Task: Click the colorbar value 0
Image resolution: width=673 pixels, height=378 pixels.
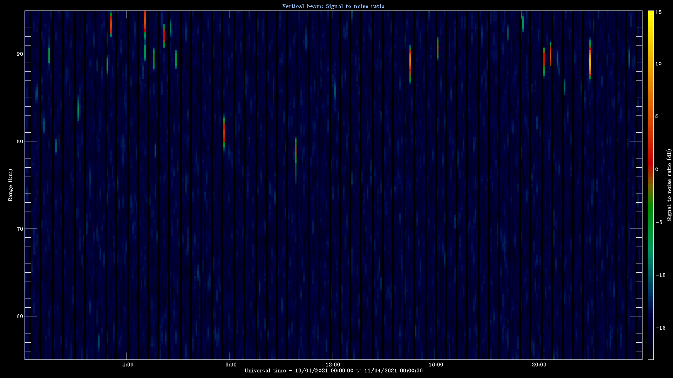Action: 657,169
